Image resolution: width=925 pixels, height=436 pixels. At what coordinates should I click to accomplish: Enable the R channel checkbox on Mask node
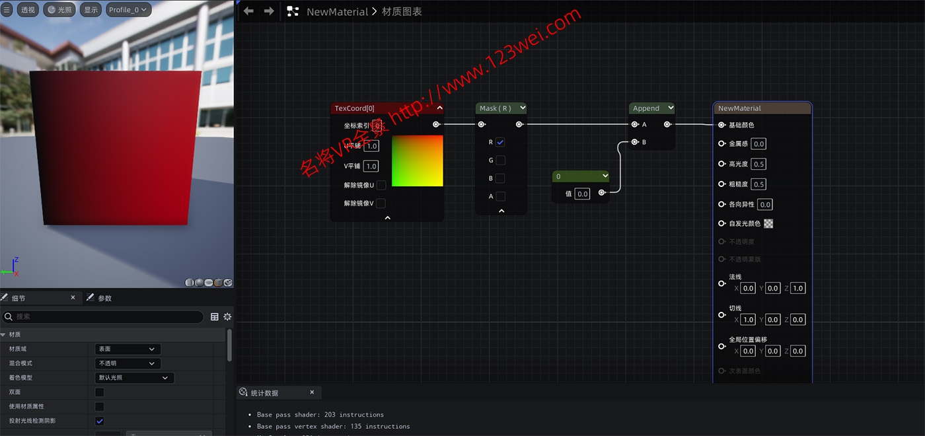pos(500,142)
